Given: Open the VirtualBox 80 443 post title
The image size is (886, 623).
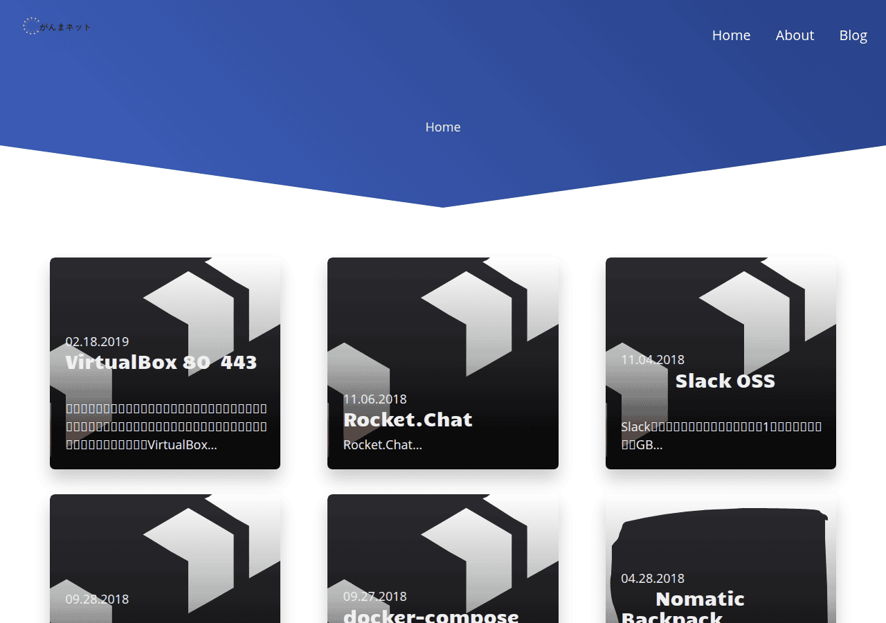Looking at the screenshot, I should pyautogui.click(x=161, y=362).
